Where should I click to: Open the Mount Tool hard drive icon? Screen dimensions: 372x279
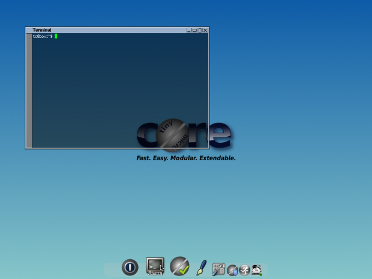[257, 270]
